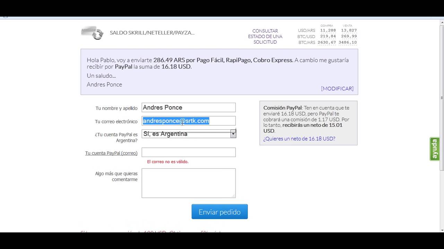Click the USD/ARS venta value 13,827
The width and height of the screenshot is (444, 249).
[x=349, y=30]
